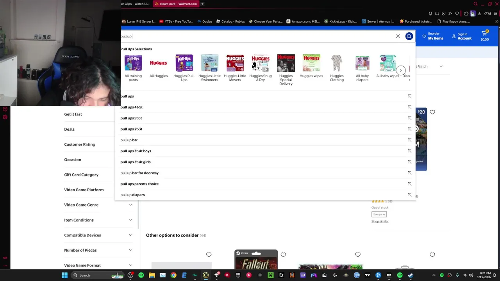Open the 'Choose Your Parts' bookmark
This screenshot has height=281, width=500.
coord(265,21)
